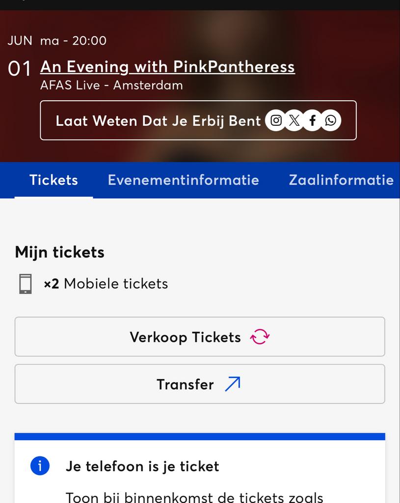Viewport: 400px width, 503px height.
Task: Select the Tickets tab
Action: (53, 180)
